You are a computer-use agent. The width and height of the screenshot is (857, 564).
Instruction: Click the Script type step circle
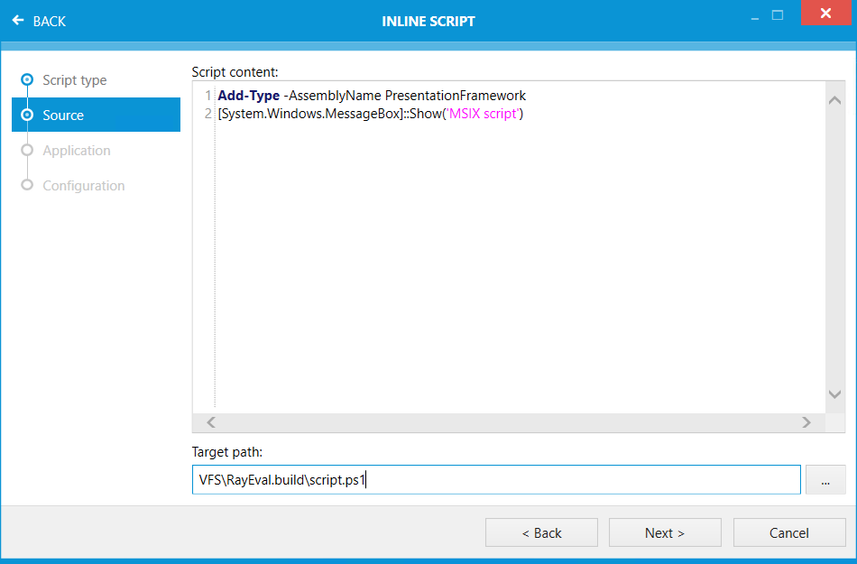(26, 79)
